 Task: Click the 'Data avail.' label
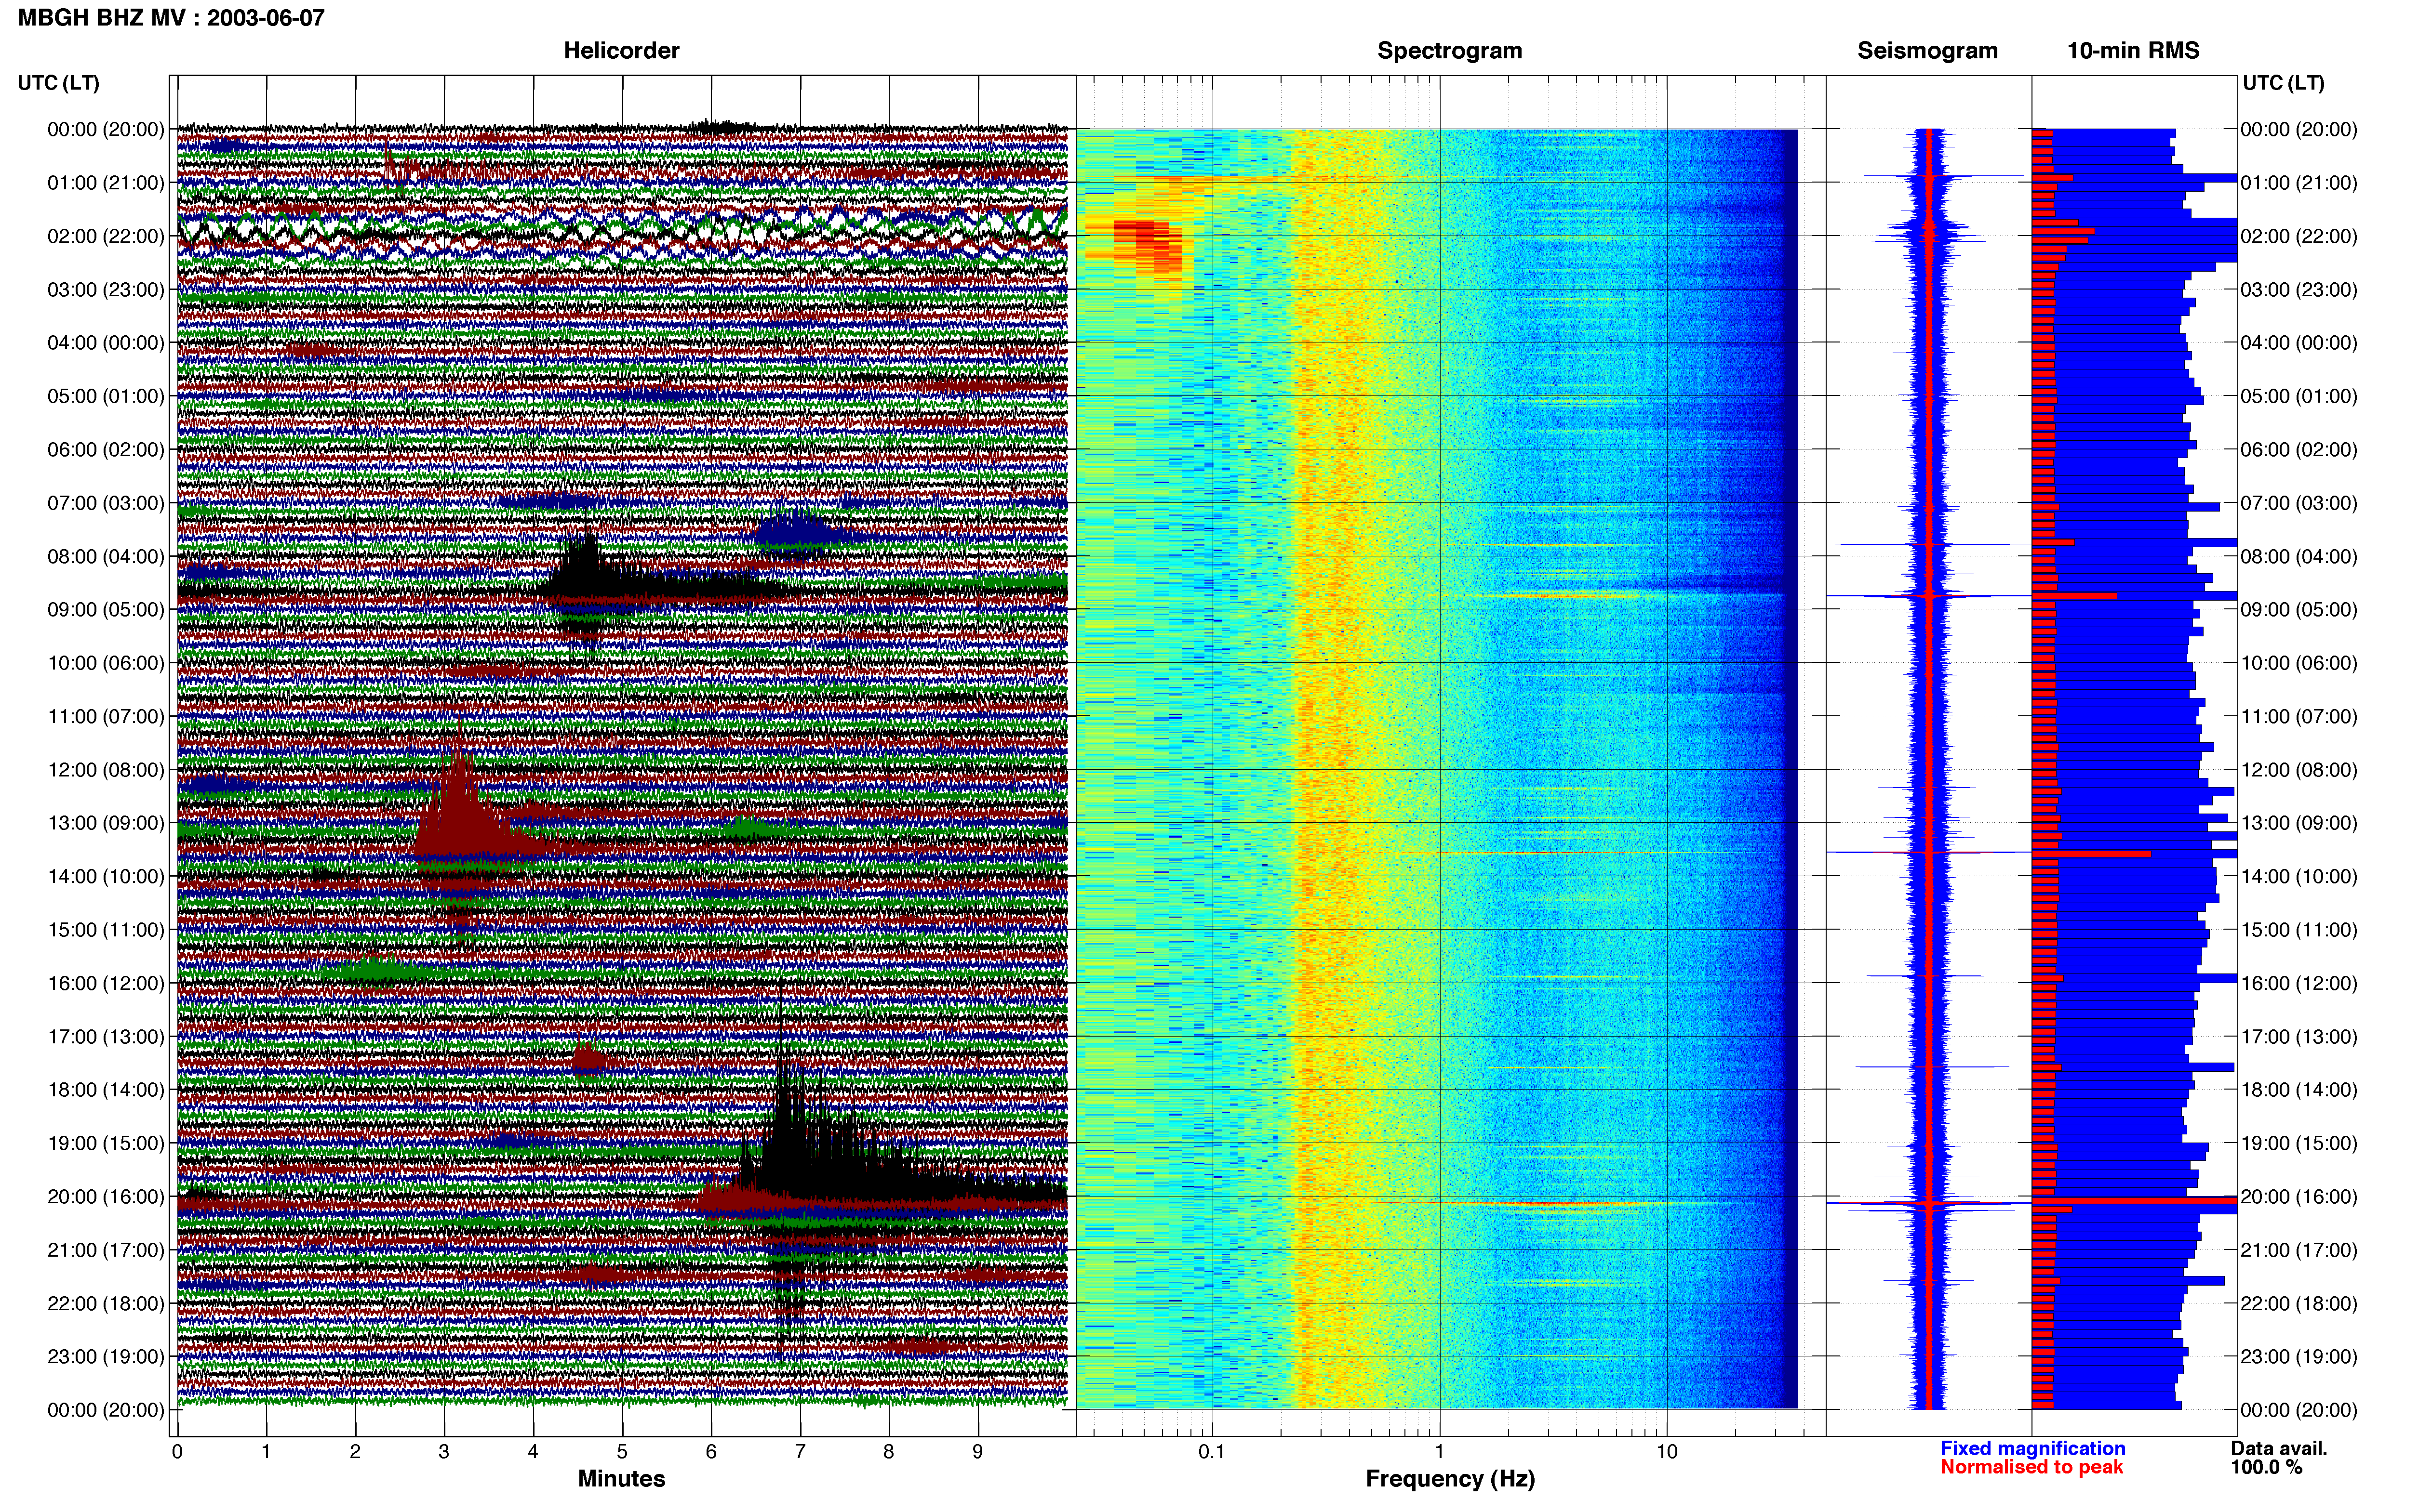coord(2279,1448)
